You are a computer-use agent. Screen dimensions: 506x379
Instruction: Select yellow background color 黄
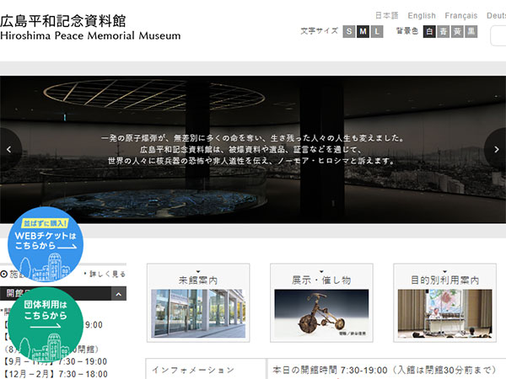[x=457, y=32]
